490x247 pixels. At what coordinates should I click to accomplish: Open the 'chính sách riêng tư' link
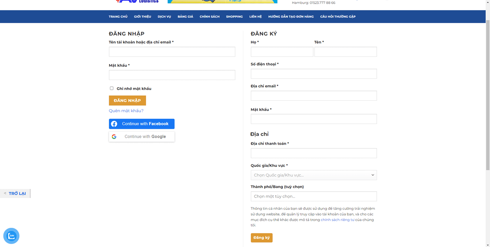click(337, 220)
